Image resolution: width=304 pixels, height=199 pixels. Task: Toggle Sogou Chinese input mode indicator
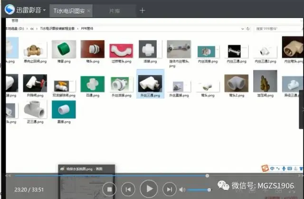tap(272, 169)
